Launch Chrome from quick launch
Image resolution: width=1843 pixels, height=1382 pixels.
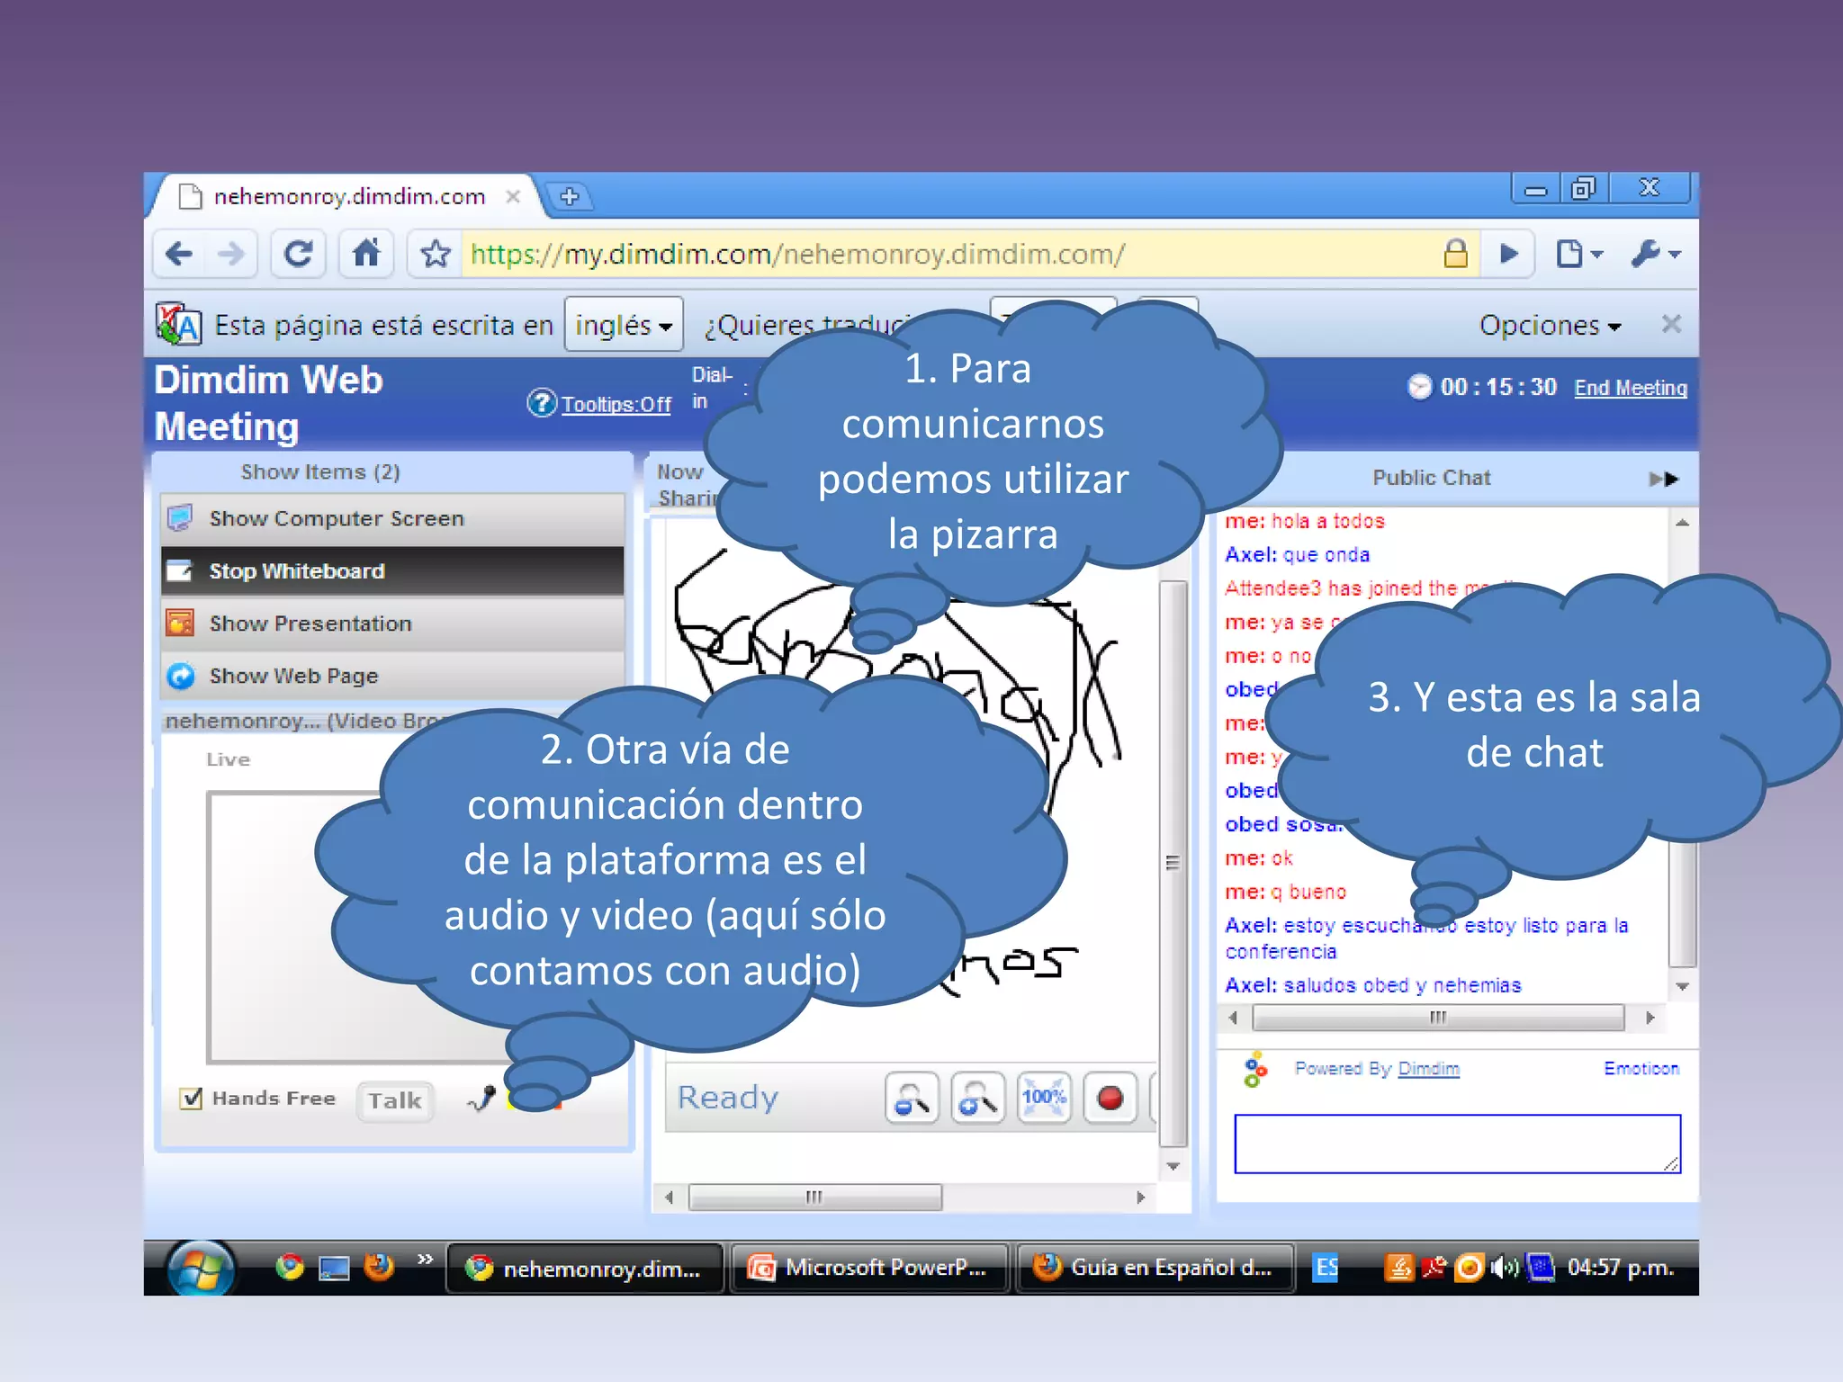tap(290, 1268)
